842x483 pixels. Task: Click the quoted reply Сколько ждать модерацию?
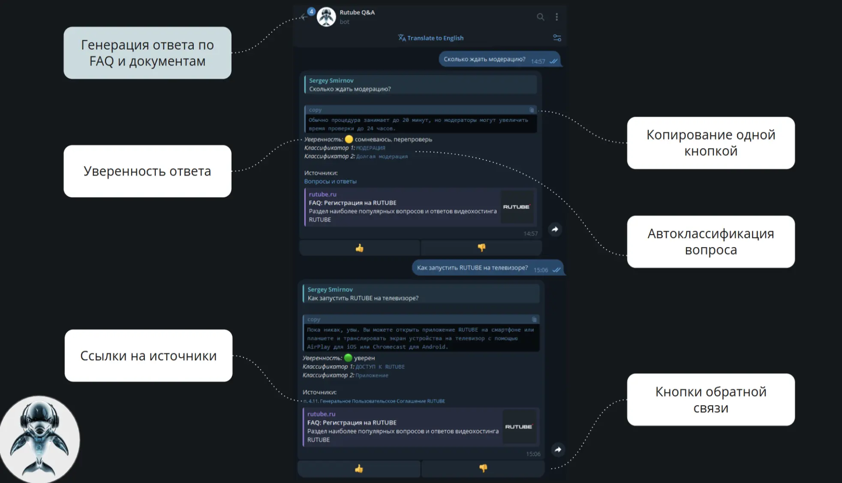click(x=421, y=85)
